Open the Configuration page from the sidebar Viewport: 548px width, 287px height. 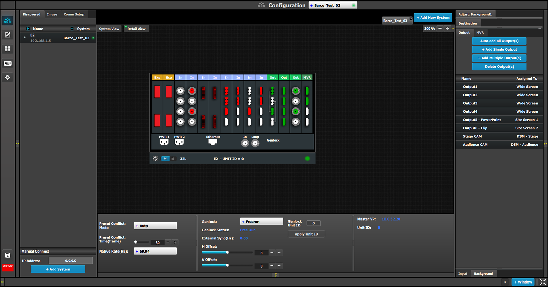point(7,21)
